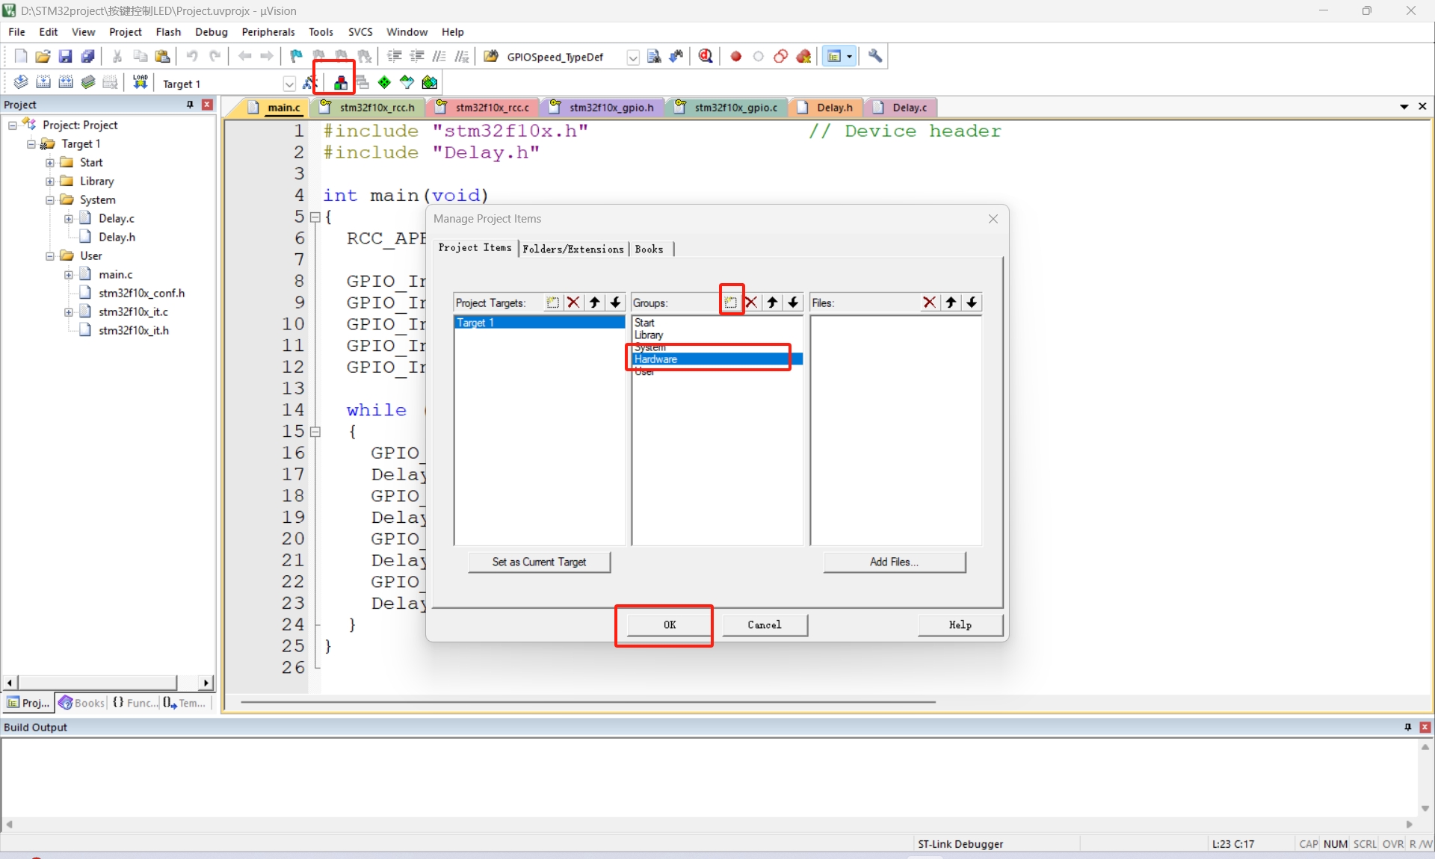Open Configuration wrench icon in toolbar
The height and width of the screenshot is (859, 1435).
point(875,57)
